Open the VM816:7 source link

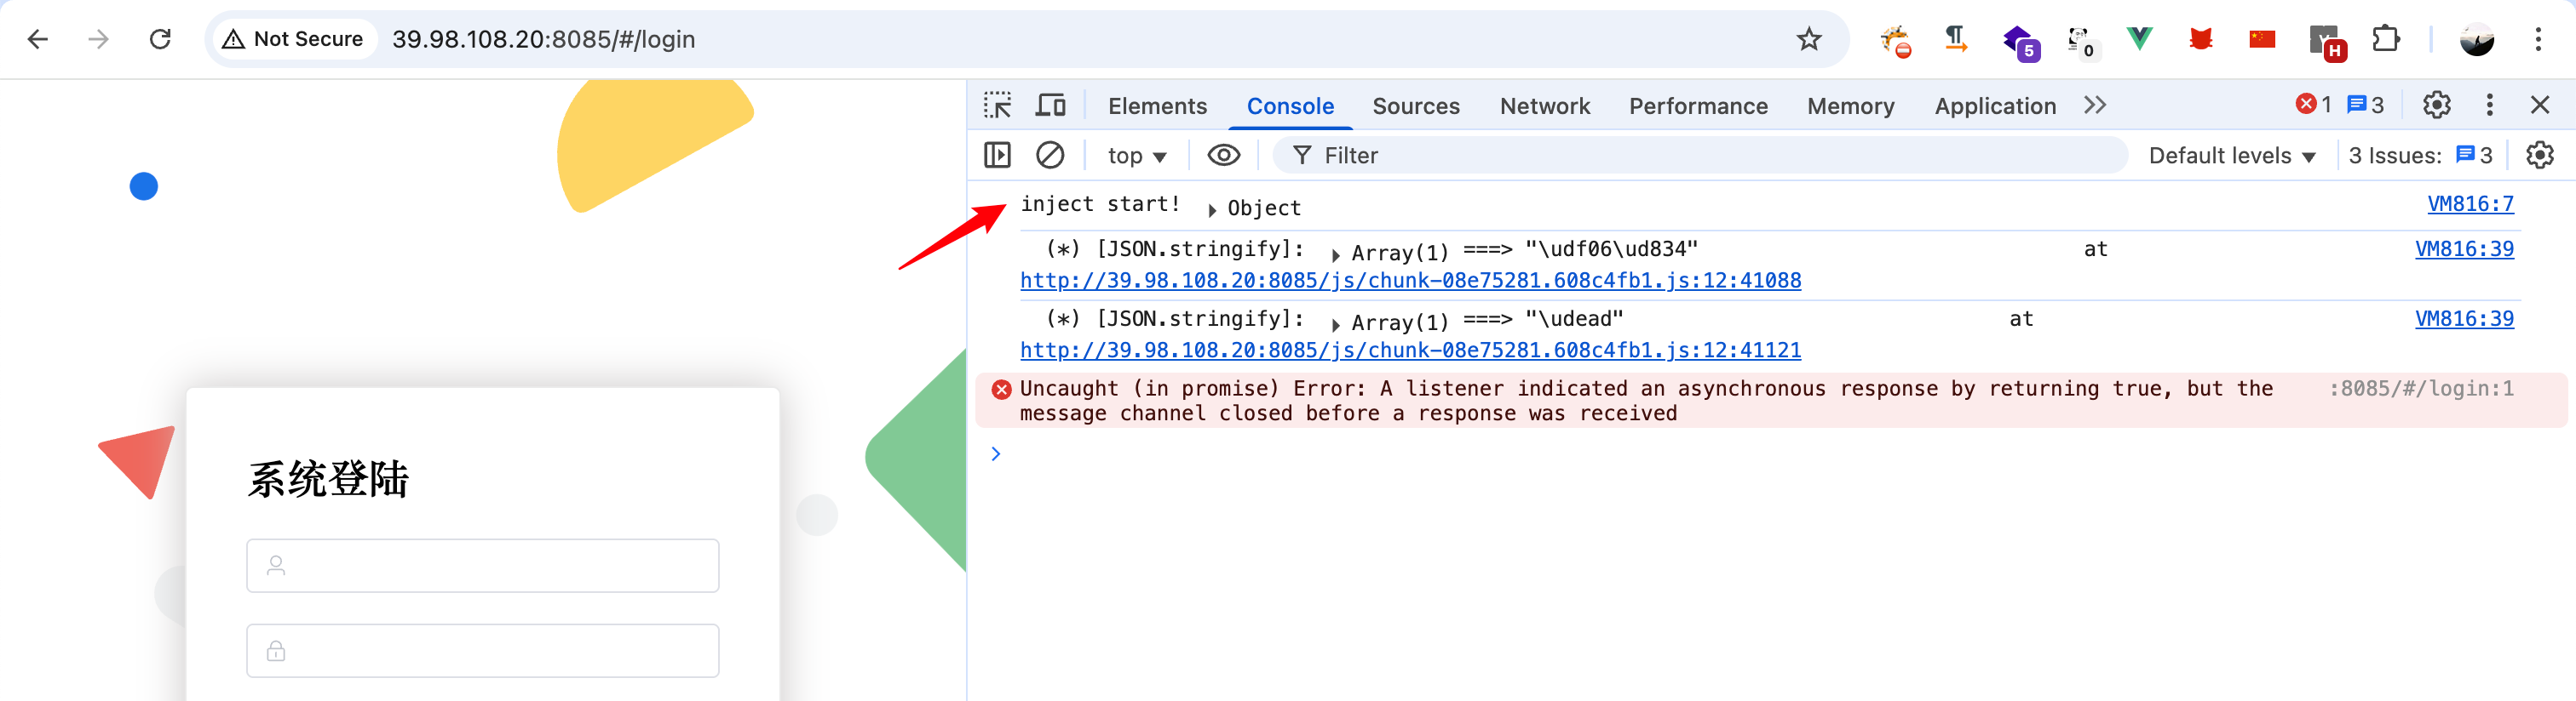point(2470,203)
